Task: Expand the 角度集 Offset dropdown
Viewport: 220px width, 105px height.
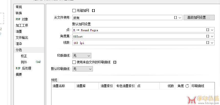Action: point(212,36)
